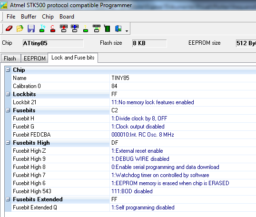This screenshot has width=256, height=217.
Task: Collapse the Fusebits section
Action: tap(8, 110)
